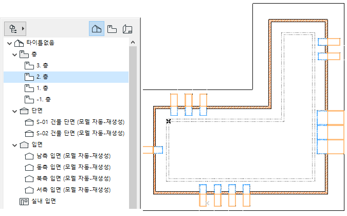Image resolution: width=347 pixels, height=216 pixels.
Task: Switch to View Map icon
Action: (112, 29)
